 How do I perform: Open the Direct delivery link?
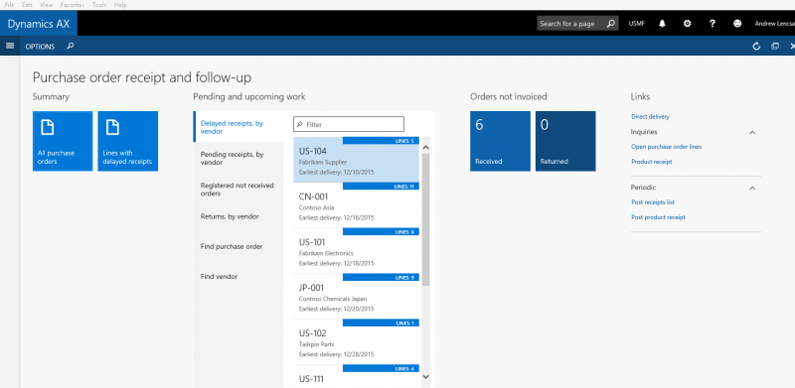650,116
